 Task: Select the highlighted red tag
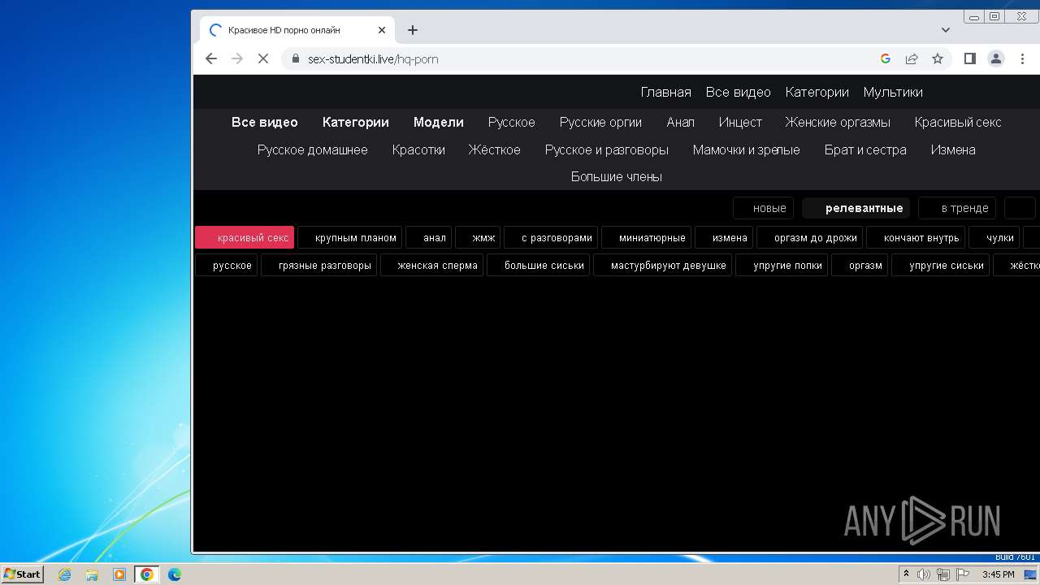[x=245, y=237]
